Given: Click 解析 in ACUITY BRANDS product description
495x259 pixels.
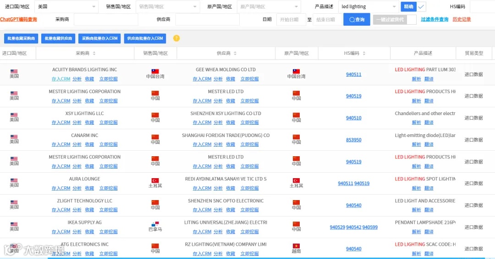Looking at the screenshot, I should tap(416, 79).
